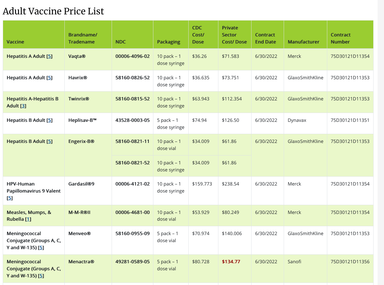Click the $53.929 CDC cost value
384x285 pixels.
[x=201, y=212]
